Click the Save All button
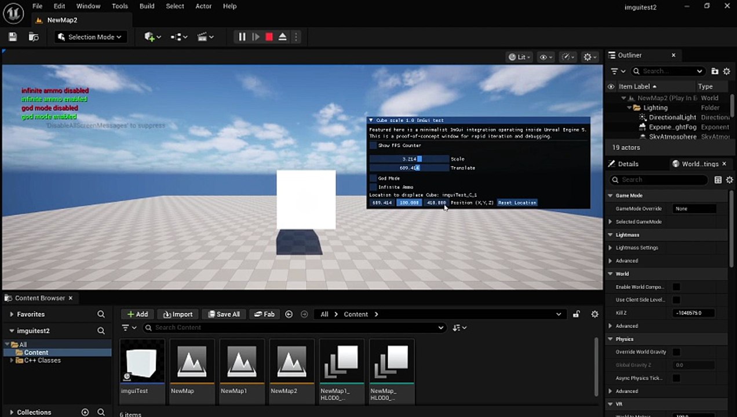737x417 pixels. pos(224,314)
